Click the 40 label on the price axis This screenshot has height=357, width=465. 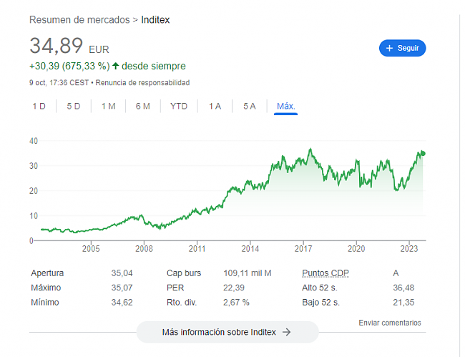click(34, 141)
